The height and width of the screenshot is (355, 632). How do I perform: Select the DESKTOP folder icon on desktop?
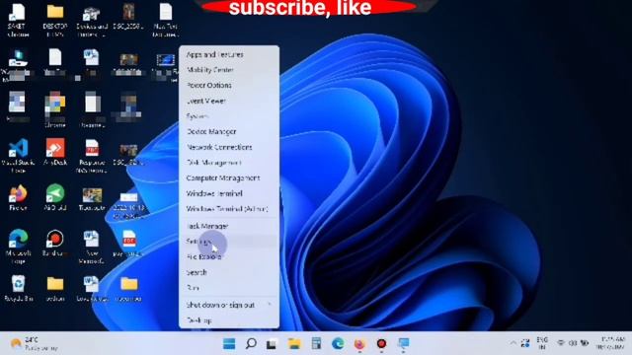point(55,20)
